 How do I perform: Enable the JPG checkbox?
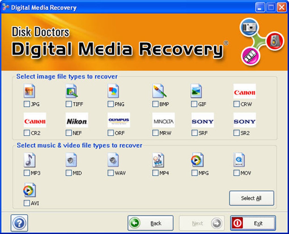click(x=27, y=104)
